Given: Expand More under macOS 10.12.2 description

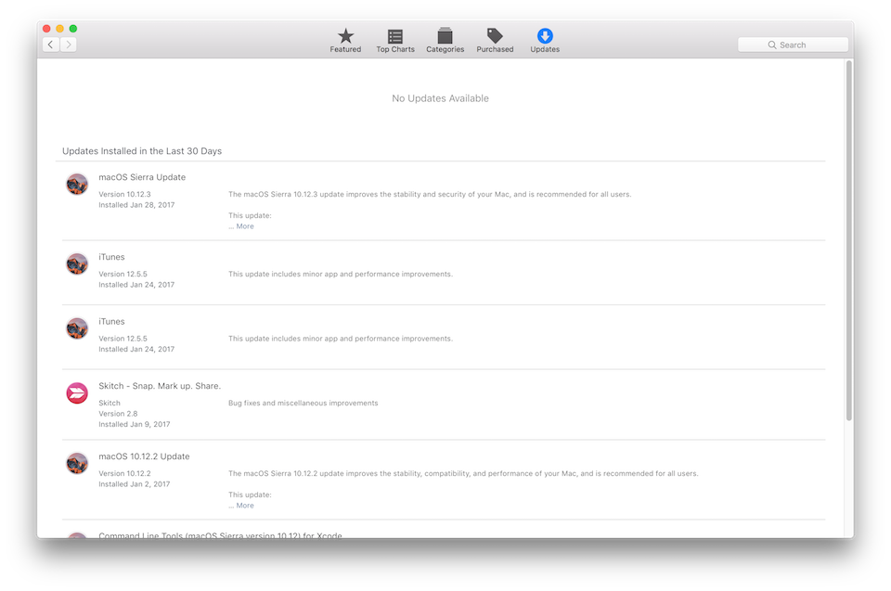Looking at the screenshot, I should pyautogui.click(x=245, y=506).
